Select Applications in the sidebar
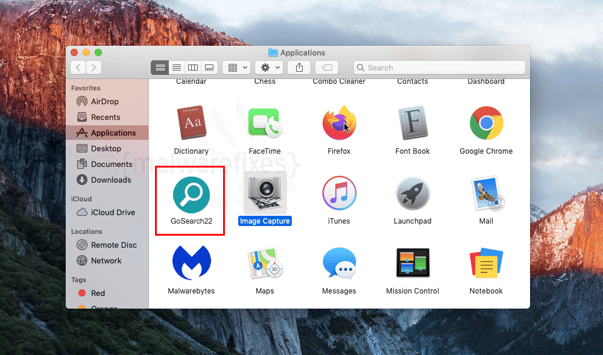The image size is (603, 355). (107, 133)
